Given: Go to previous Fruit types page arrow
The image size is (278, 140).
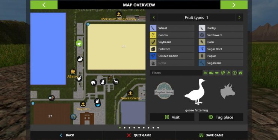Looking at the screenshot, I should coord(154,18).
